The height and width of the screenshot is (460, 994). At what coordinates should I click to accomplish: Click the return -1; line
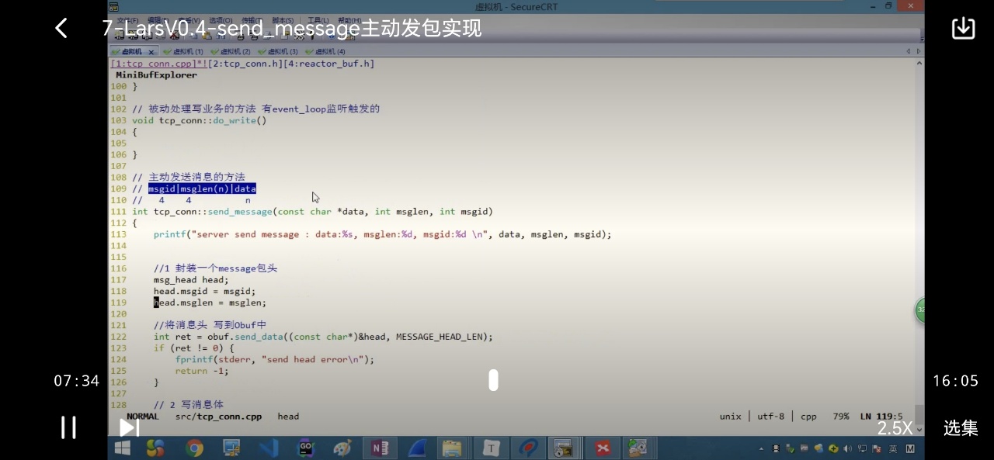[x=202, y=371]
